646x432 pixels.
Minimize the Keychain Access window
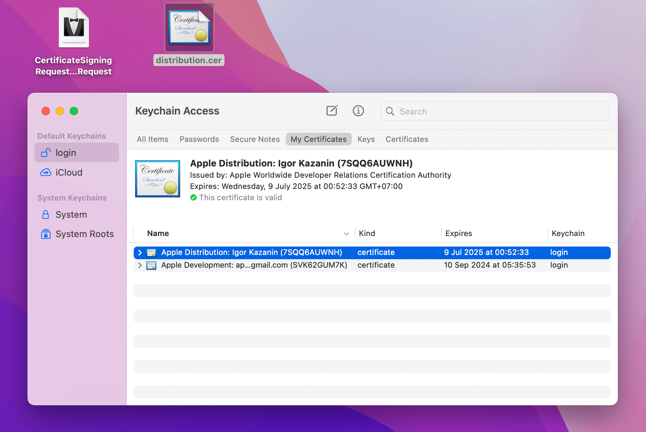click(60, 111)
